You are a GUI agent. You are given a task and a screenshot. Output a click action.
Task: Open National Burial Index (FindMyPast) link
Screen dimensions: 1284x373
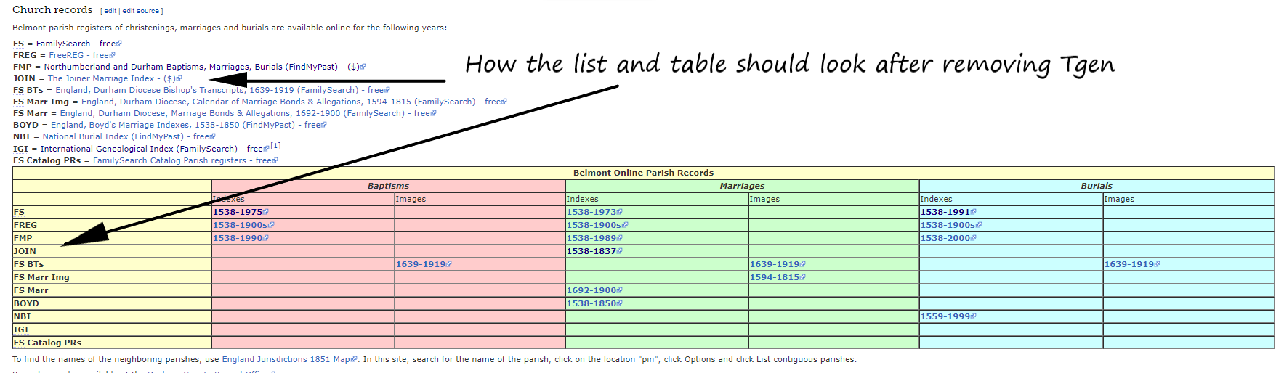click(113, 136)
